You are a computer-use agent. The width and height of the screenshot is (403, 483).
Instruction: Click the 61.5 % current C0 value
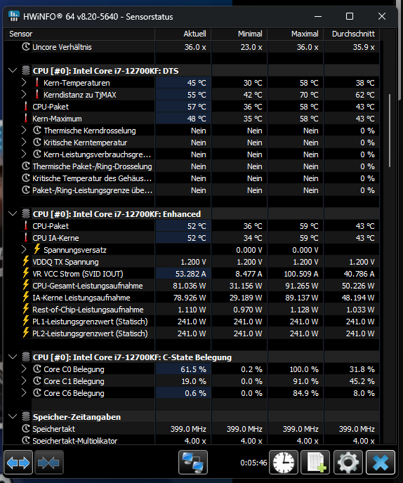coord(193,369)
